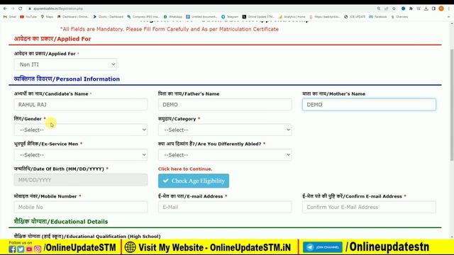Open the orange profile avatar
Image resolution: width=454 pixels, height=255 pixels.
pyautogui.click(x=441, y=8)
